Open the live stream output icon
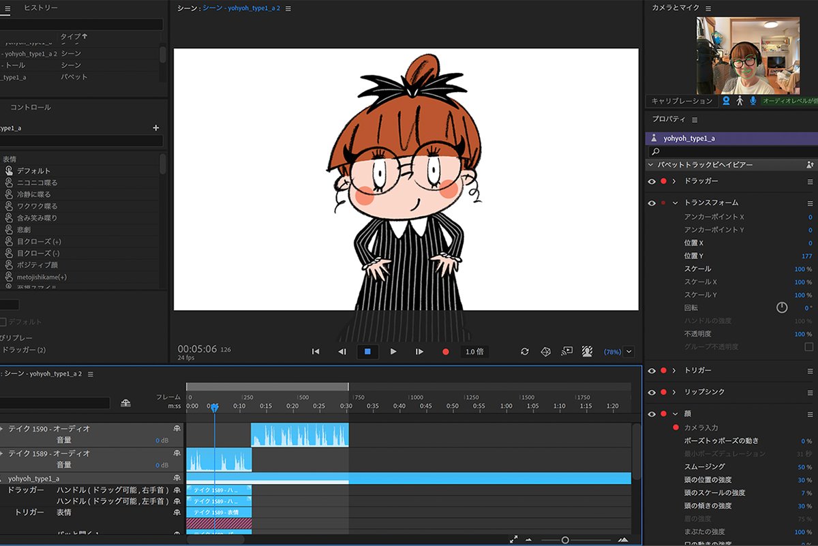Image resolution: width=818 pixels, height=546 pixels. click(566, 352)
